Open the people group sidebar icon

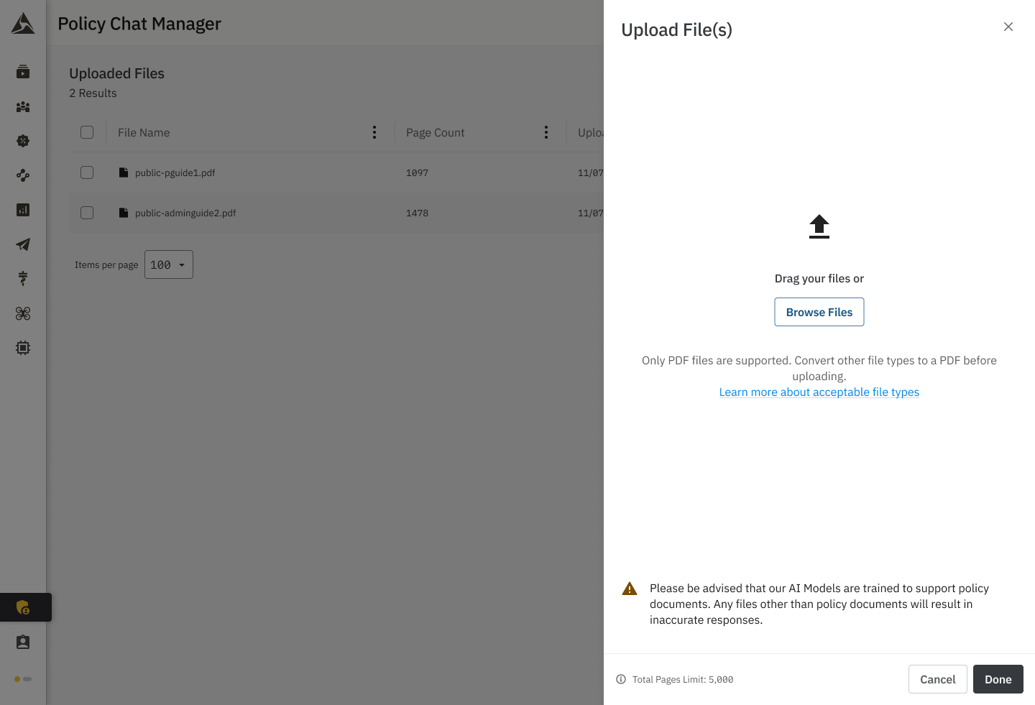click(x=23, y=106)
